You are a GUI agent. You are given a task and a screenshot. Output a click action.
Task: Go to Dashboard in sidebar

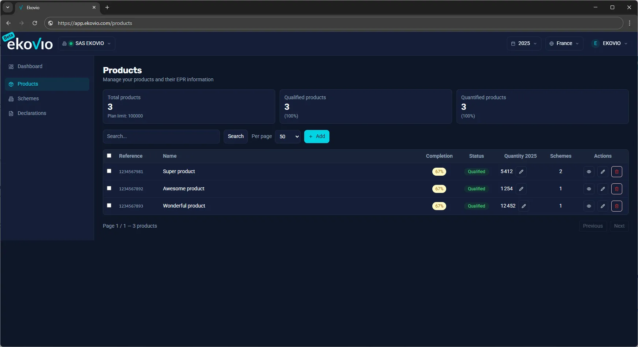tap(47, 66)
